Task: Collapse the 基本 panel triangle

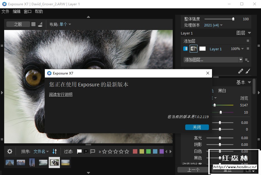Action: tap(249, 82)
